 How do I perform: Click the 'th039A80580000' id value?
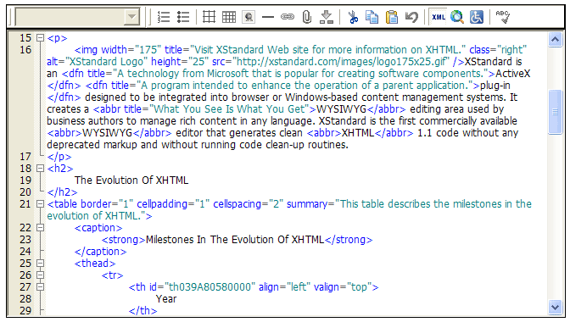pos(210,286)
